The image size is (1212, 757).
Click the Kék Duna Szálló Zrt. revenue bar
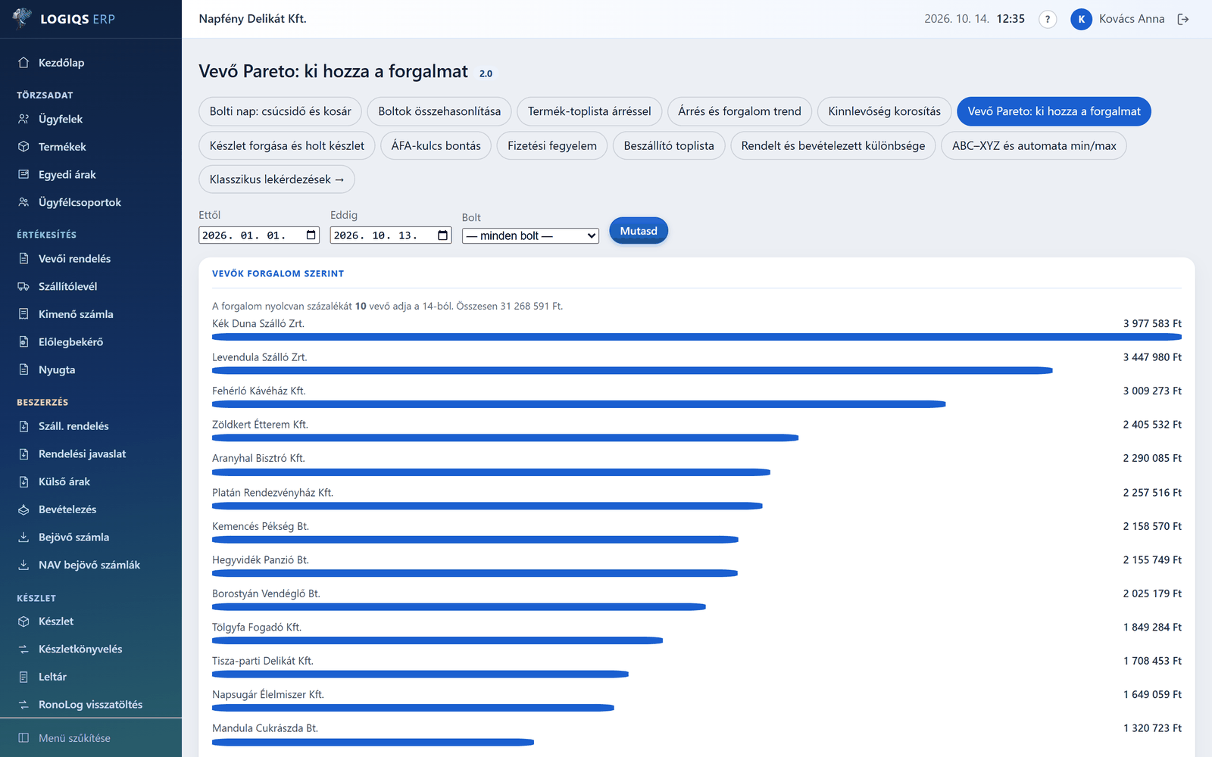point(697,337)
